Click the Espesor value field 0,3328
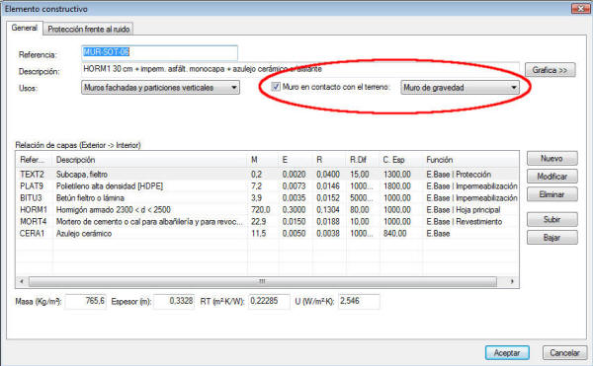 pyautogui.click(x=174, y=301)
